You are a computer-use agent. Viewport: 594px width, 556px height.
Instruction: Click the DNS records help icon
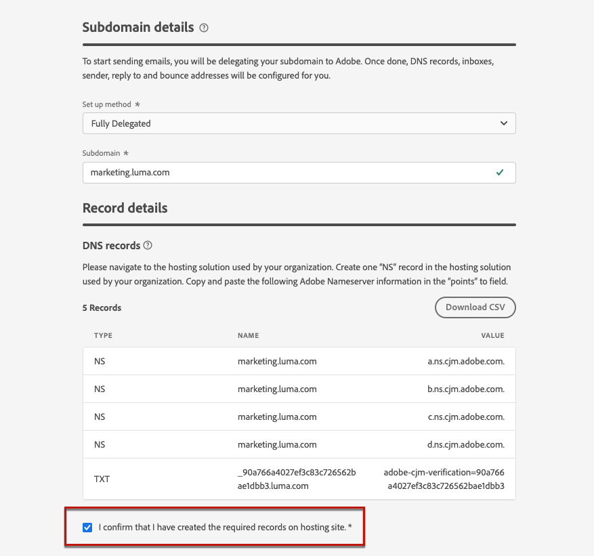click(148, 245)
